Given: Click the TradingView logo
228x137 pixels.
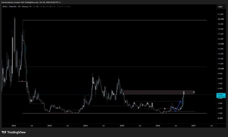Looking at the screenshot, I should (x=14, y=132).
